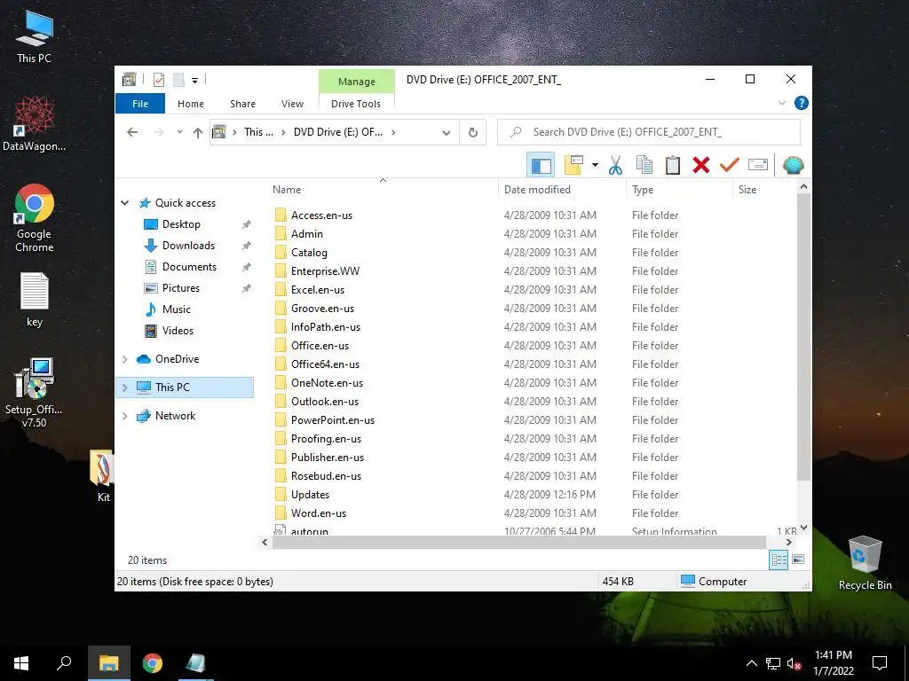Expand the OneDrive tree node

[124, 359]
